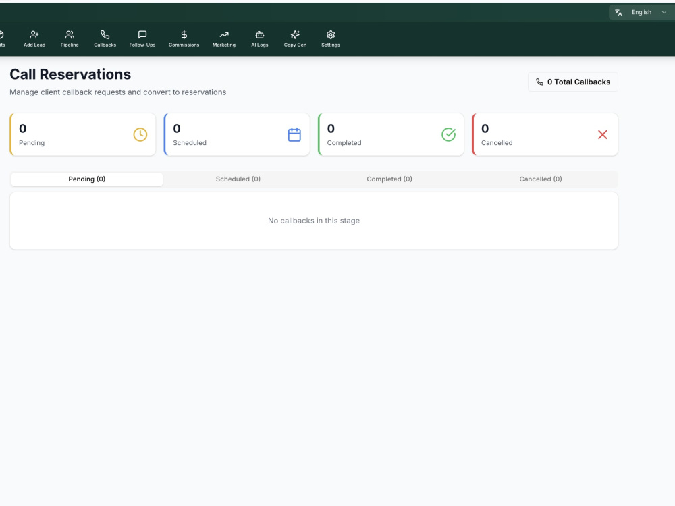Switch to the Completed (0) tab
The height and width of the screenshot is (506, 675).
(389, 179)
